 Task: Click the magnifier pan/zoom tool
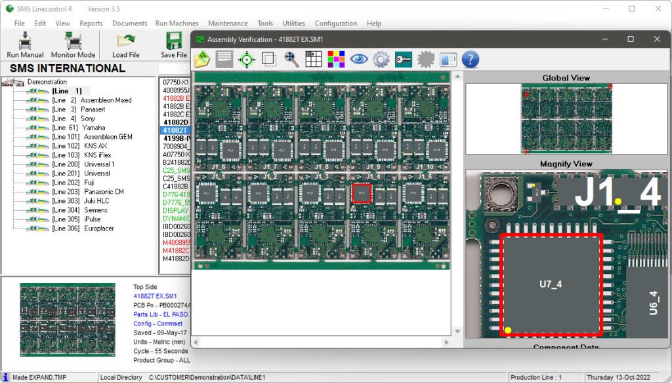(291, 60)
